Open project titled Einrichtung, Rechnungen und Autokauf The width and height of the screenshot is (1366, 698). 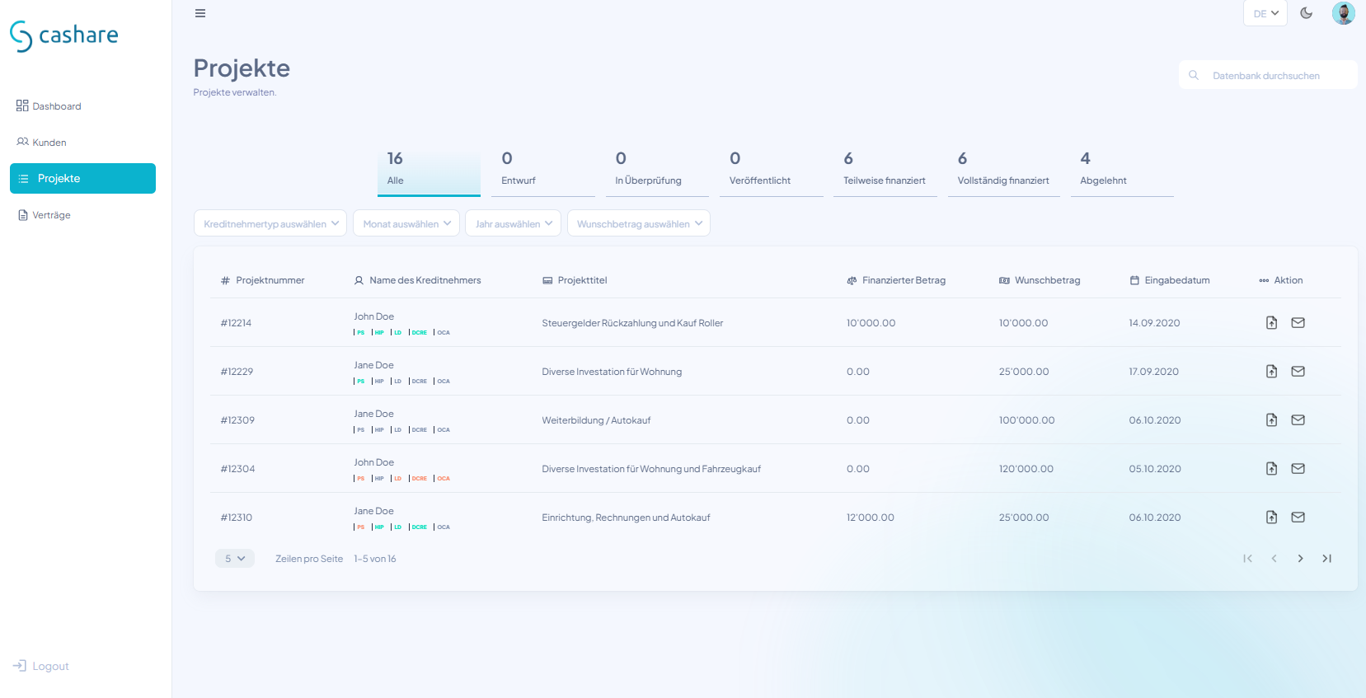[626, 518]
